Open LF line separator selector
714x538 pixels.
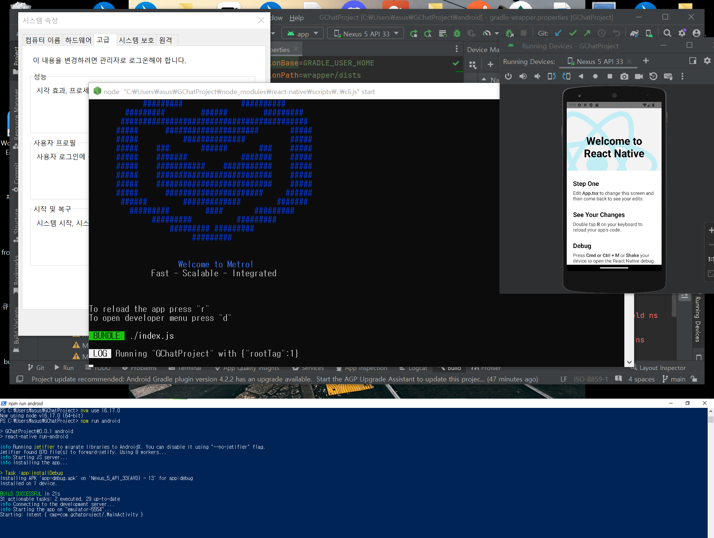pyautogui.click(x=564, y=379)
